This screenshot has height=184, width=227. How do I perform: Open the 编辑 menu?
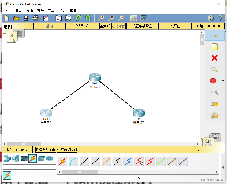18,11
